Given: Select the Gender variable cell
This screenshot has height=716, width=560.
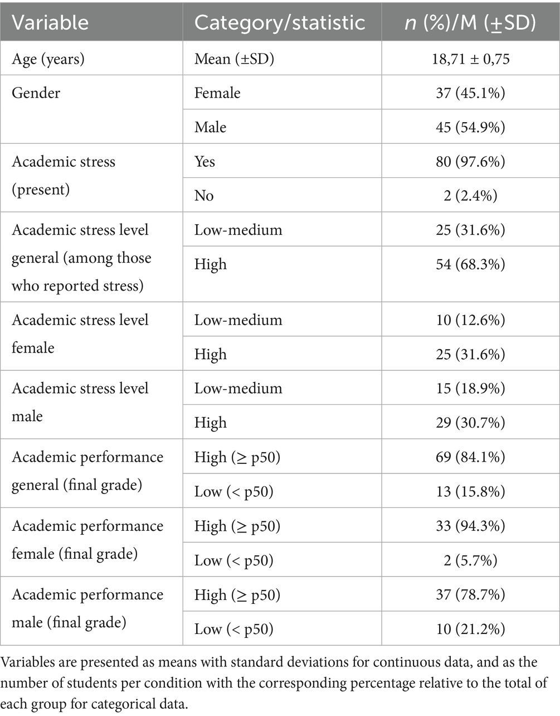Looking at the screenshot, I should click(x=36, y=93).
